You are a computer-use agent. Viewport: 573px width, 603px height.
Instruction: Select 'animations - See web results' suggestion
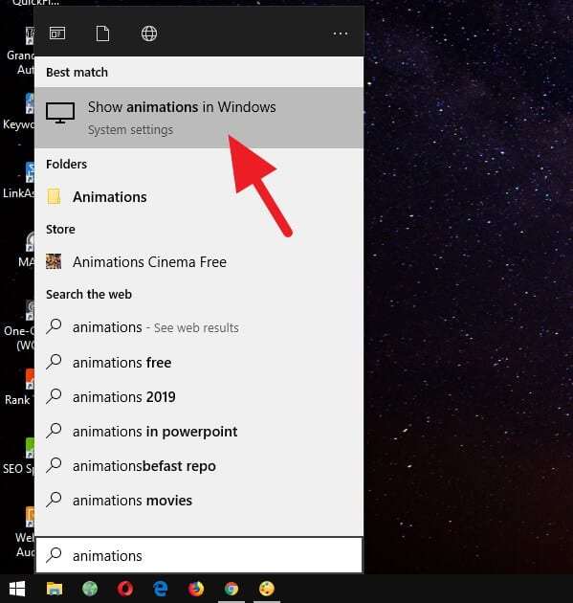click(199, 327)
